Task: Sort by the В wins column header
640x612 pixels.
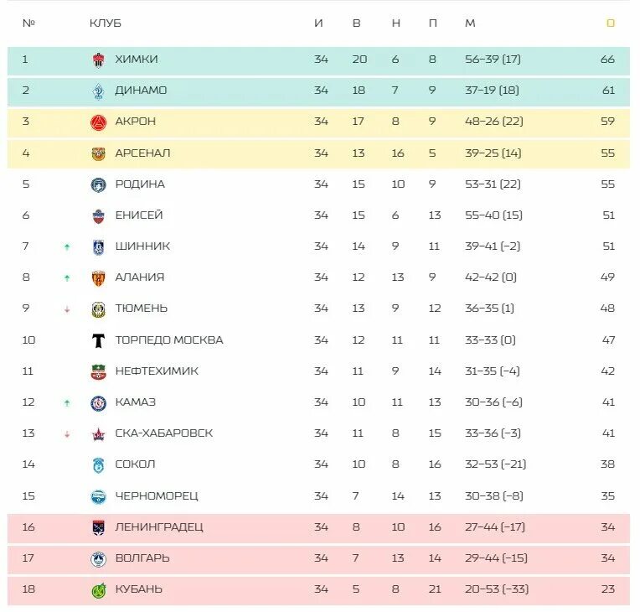Action: coord(356,23)
